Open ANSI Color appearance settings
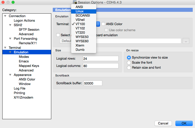Image resolution: width=195 pixels, height=128 pixels. click(27, 79)
